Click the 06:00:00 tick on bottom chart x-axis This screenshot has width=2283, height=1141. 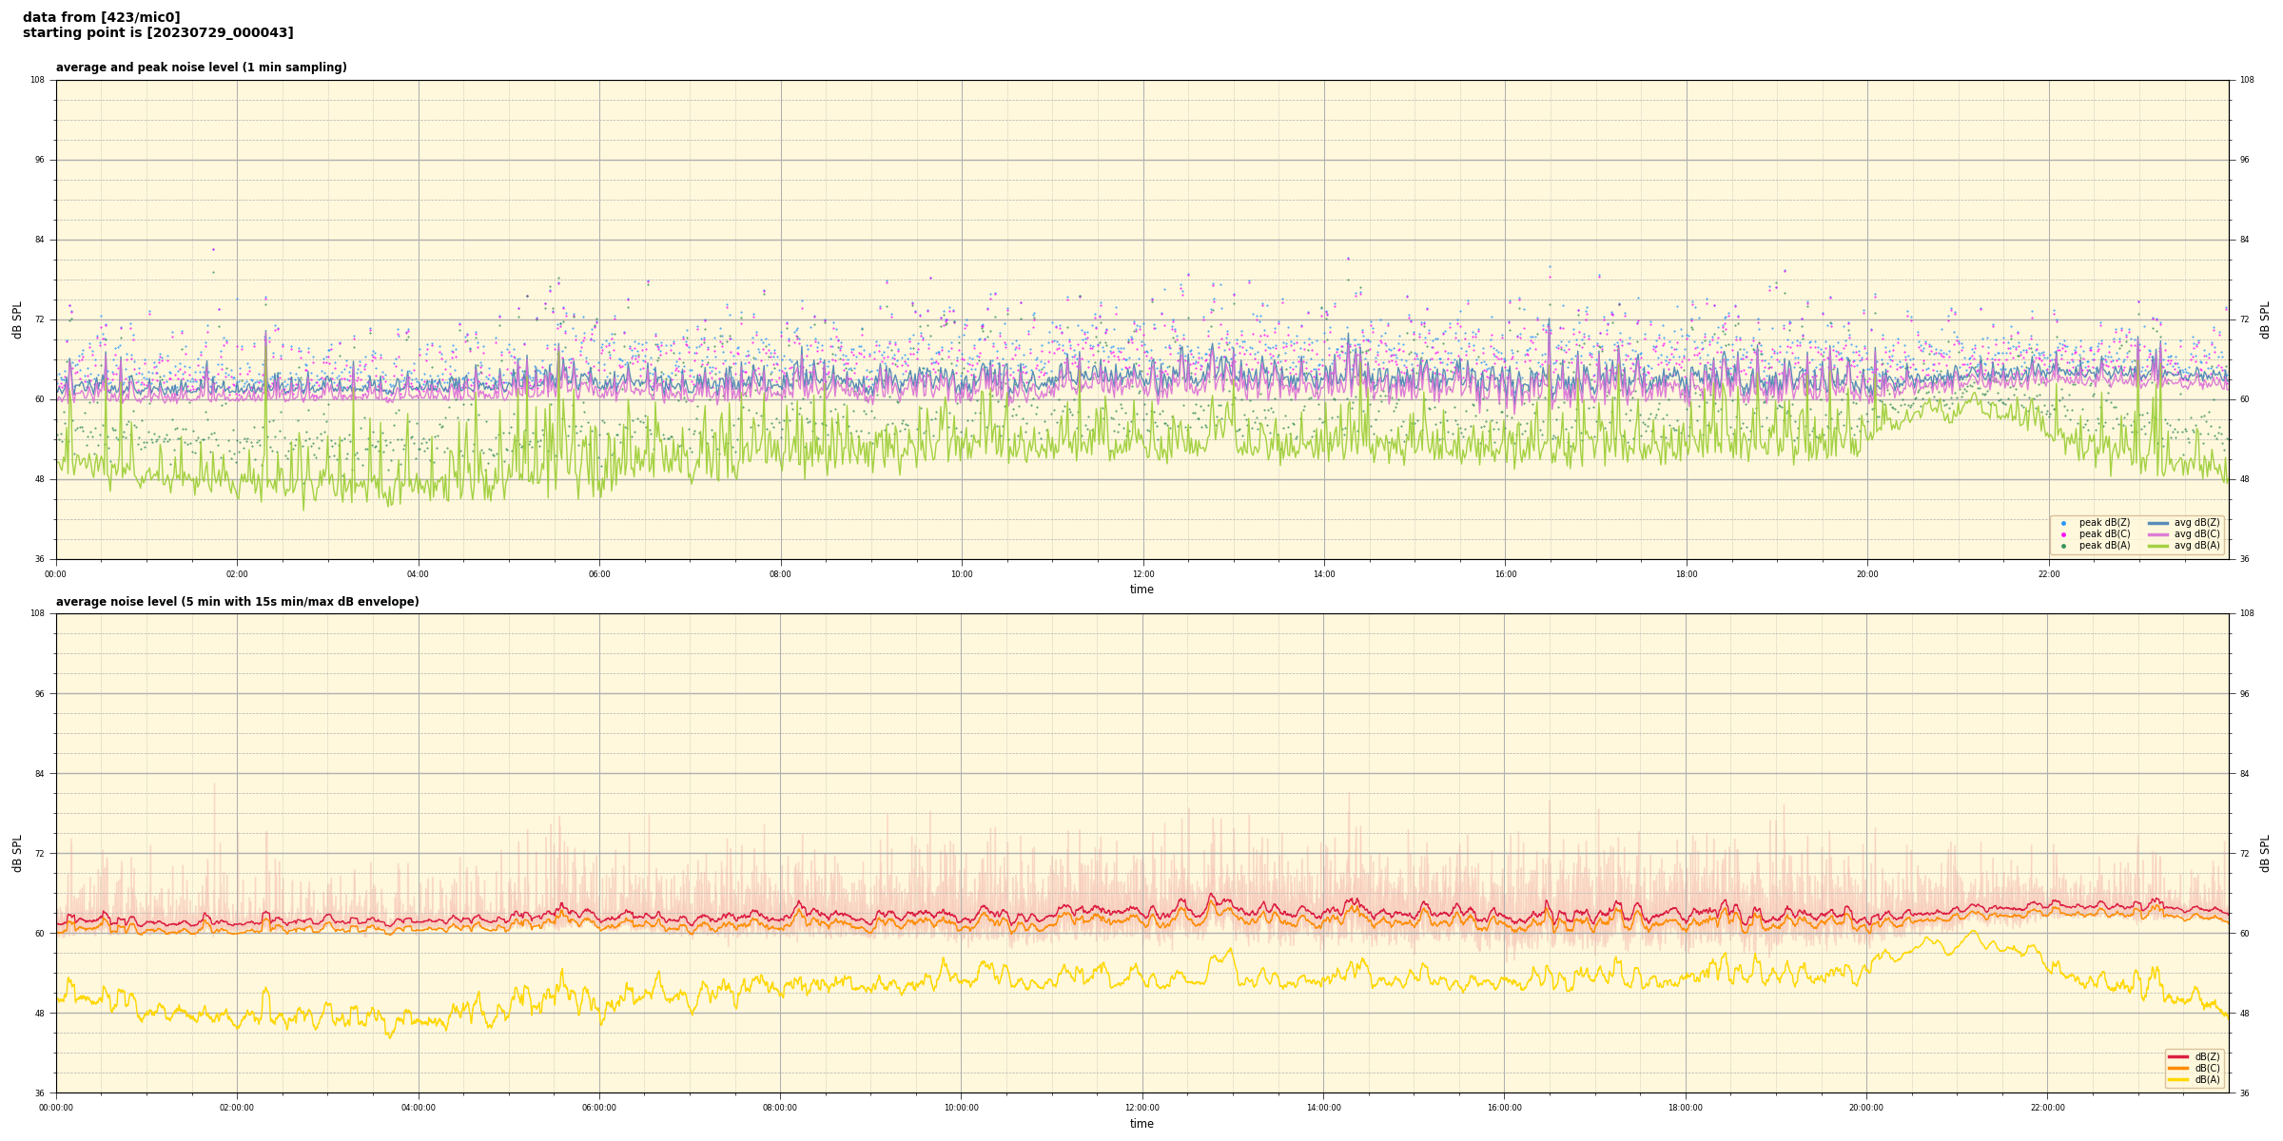click(599, 1108)
